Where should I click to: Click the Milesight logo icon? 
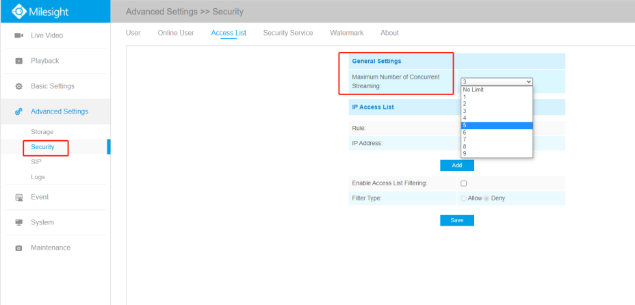click(18, 12)
